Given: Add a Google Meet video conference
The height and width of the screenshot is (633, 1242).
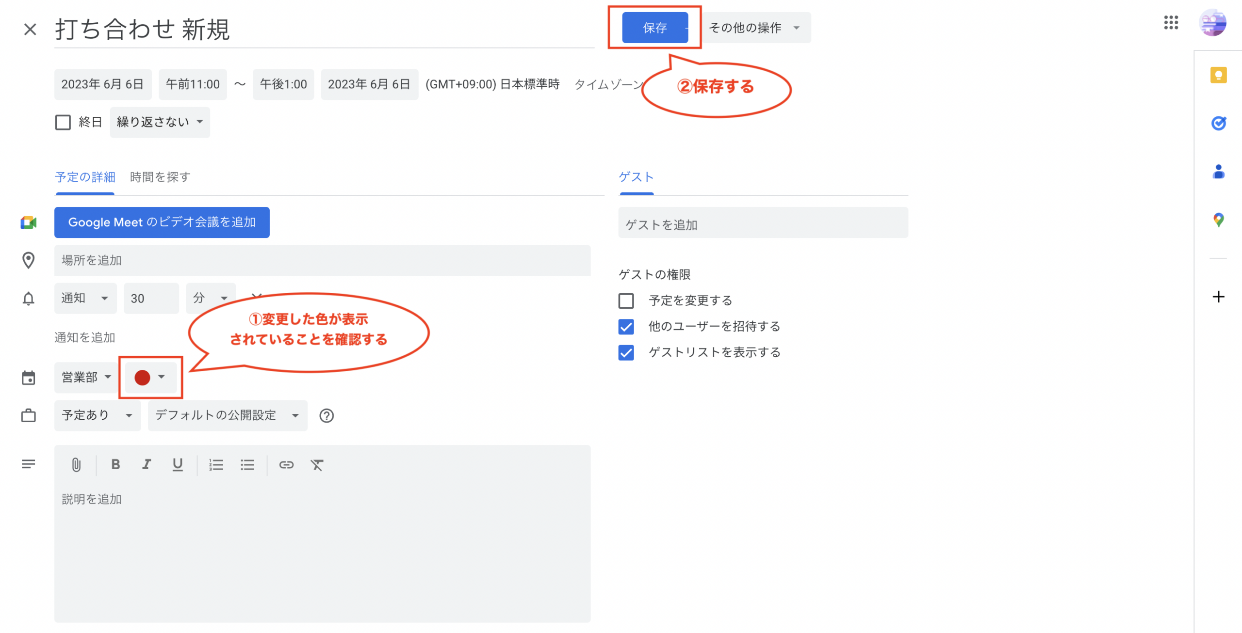Looking at the screenshot, I should pos(162,222).
